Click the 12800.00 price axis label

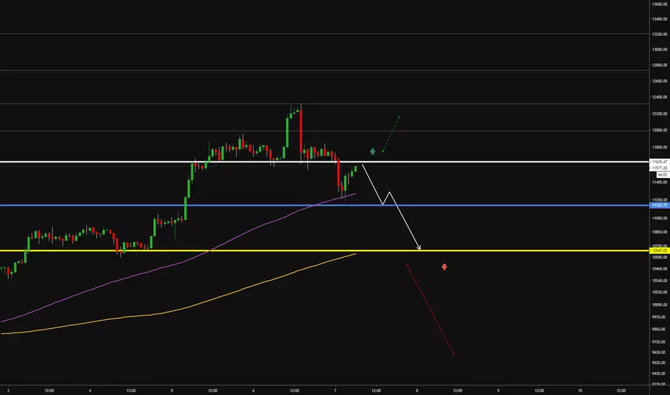pyautogui.click(x=660, y=65)
